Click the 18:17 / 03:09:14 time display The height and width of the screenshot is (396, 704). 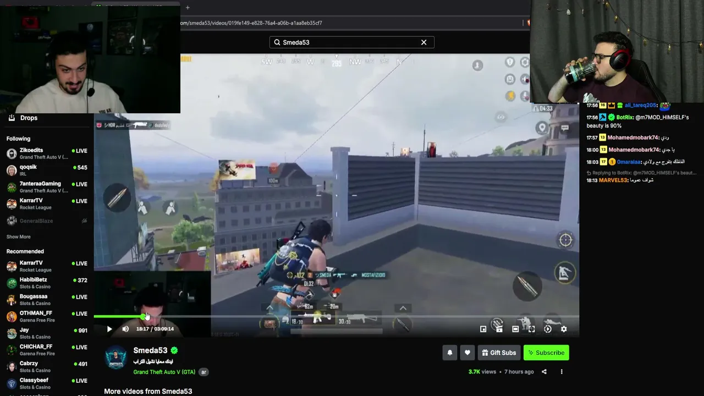coord(155,329)
